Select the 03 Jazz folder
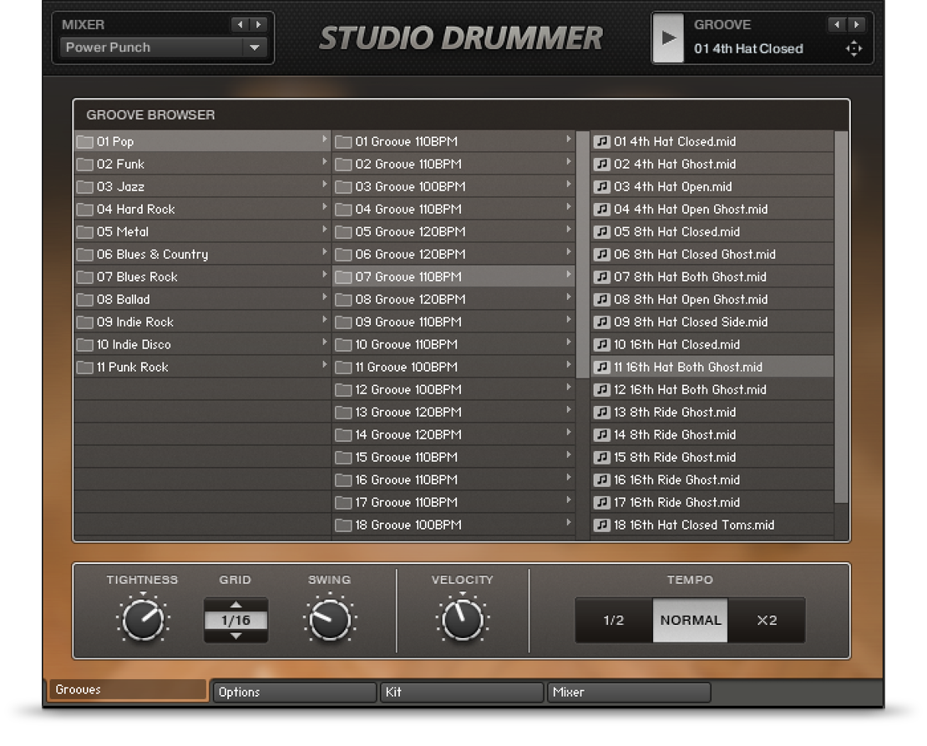This screenshot has height=746, width=927. pos(120,186)
